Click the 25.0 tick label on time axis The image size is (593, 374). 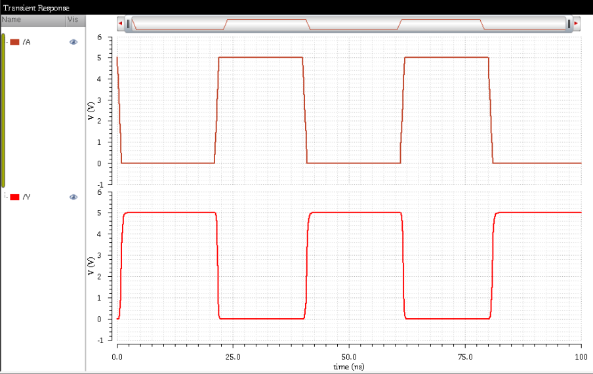pyautogui.click(x=233, y=357)
